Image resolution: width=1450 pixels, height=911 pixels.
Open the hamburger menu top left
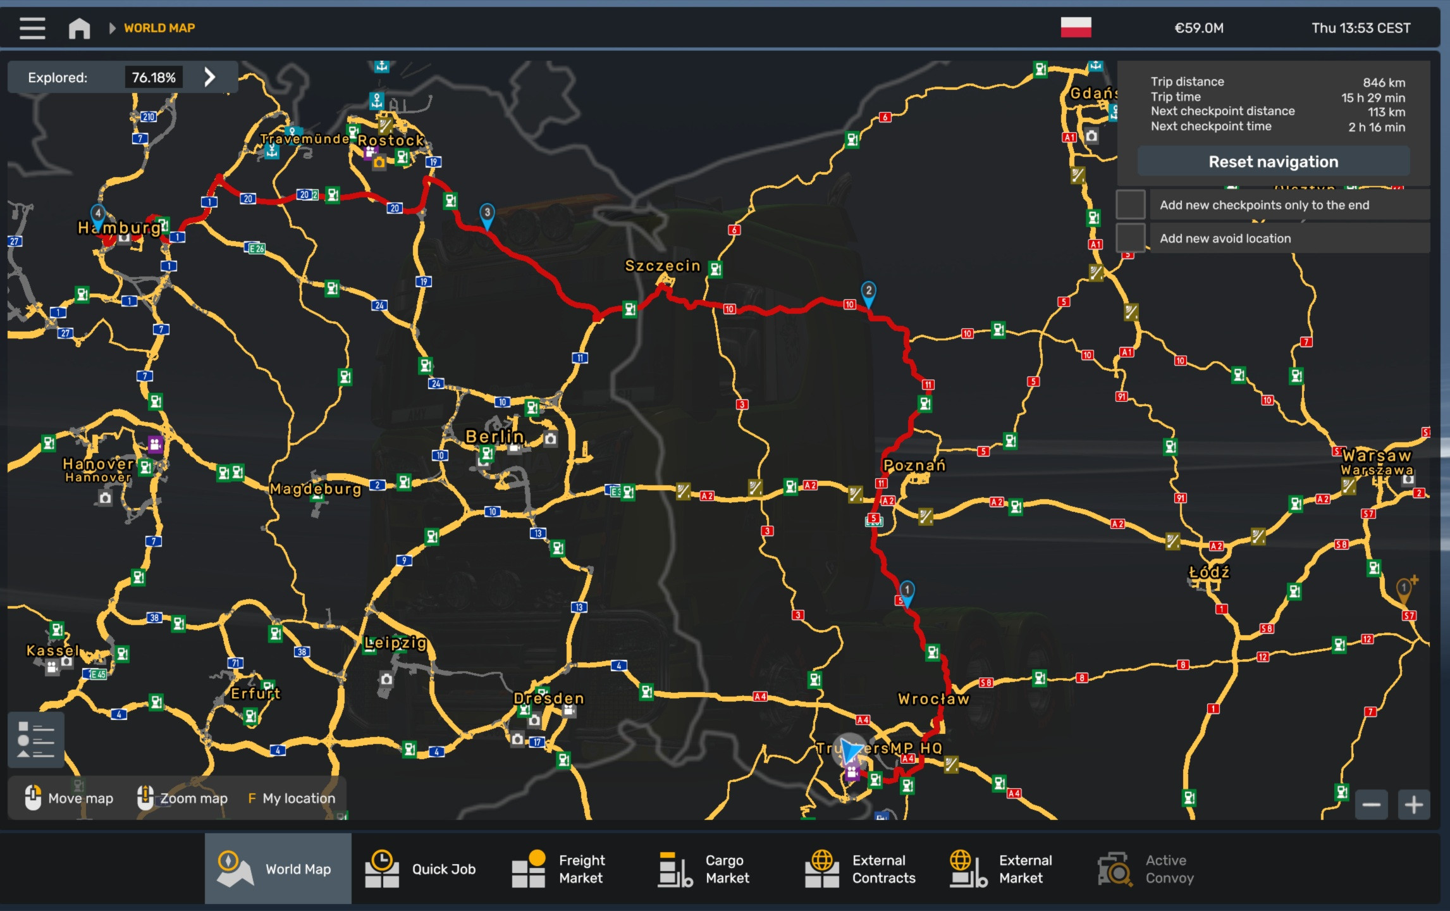[33, 28]
